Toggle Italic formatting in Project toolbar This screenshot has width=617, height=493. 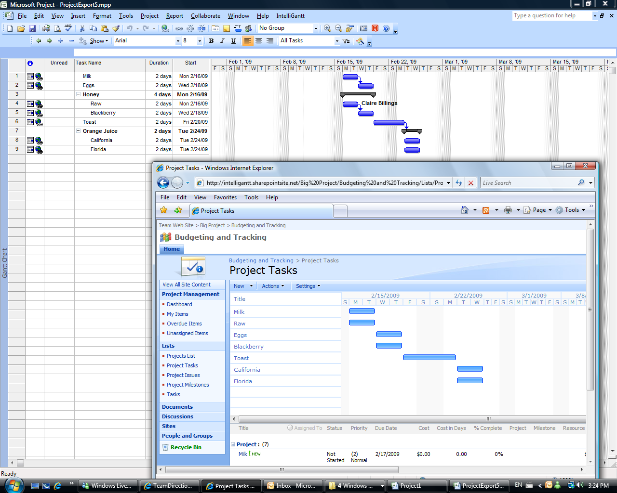pyautogui.click(x=222, y=41)
